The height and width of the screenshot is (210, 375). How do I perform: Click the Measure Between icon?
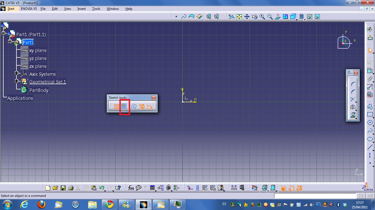tap(234, 188)
